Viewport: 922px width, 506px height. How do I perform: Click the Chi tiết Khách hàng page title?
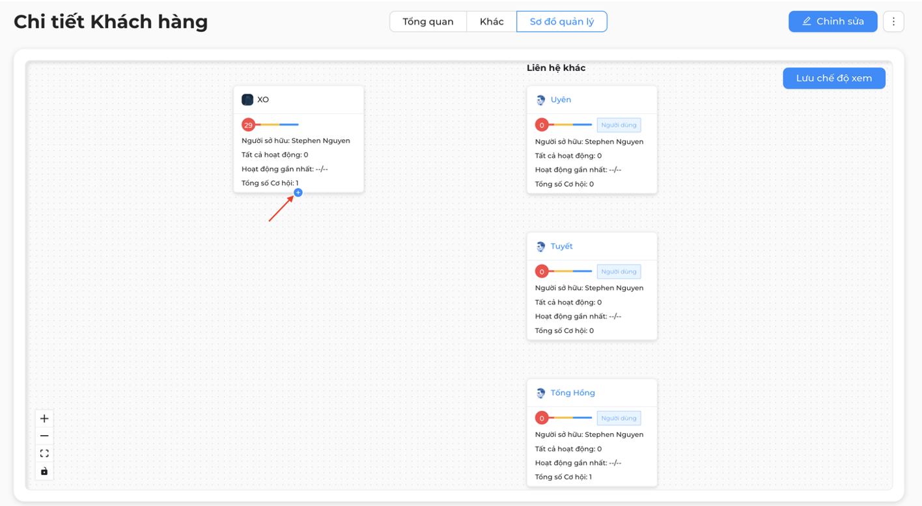(111, 21)
